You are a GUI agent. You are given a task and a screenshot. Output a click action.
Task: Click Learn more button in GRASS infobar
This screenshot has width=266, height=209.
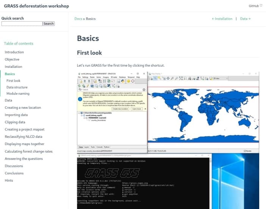137,109
